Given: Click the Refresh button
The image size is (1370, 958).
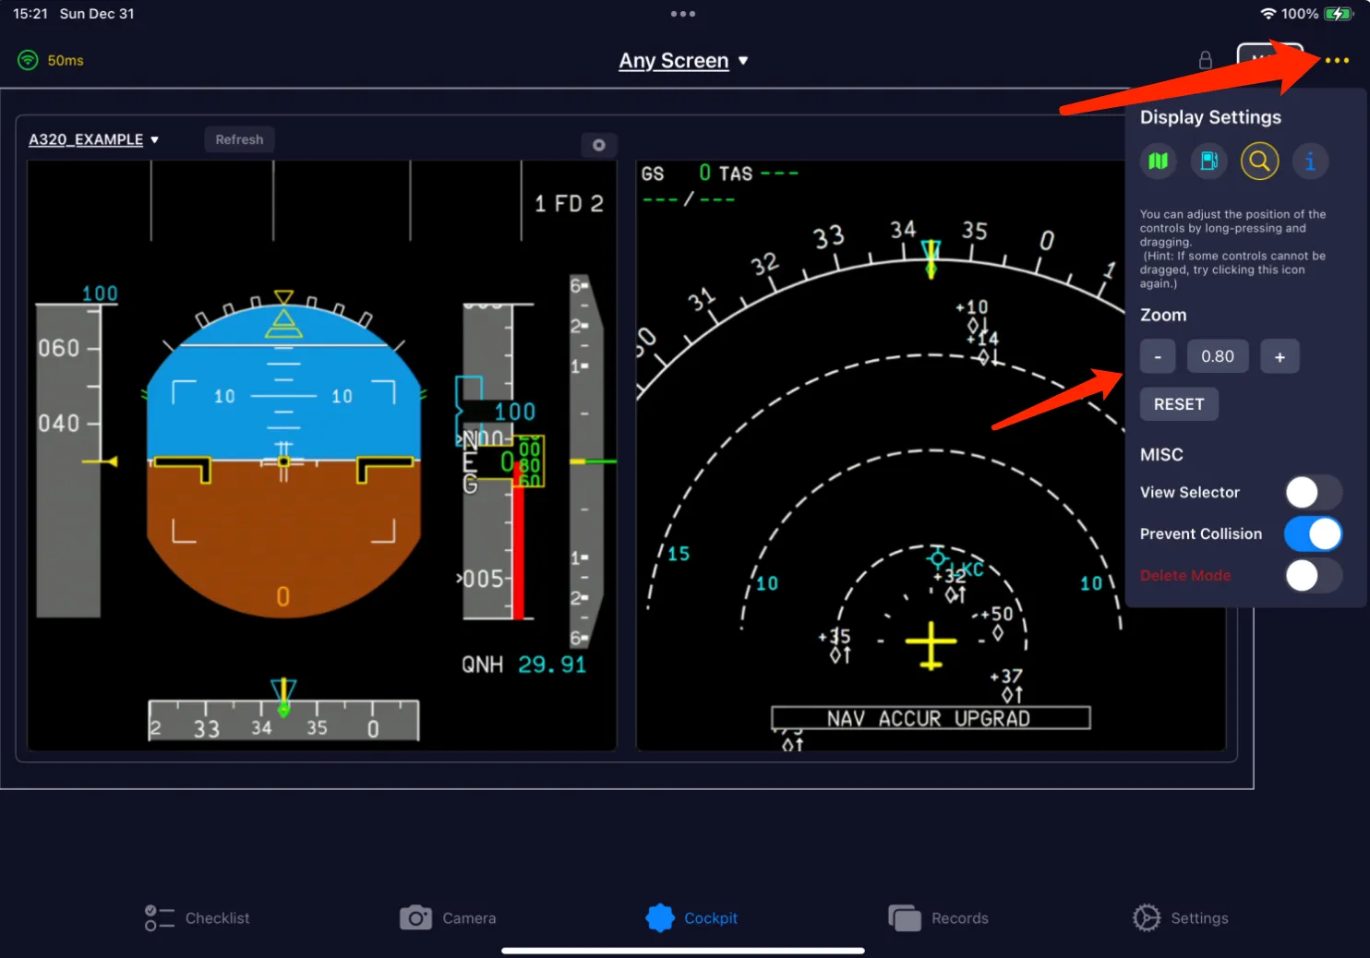Looking at the screenshot, I should (239, 139).
